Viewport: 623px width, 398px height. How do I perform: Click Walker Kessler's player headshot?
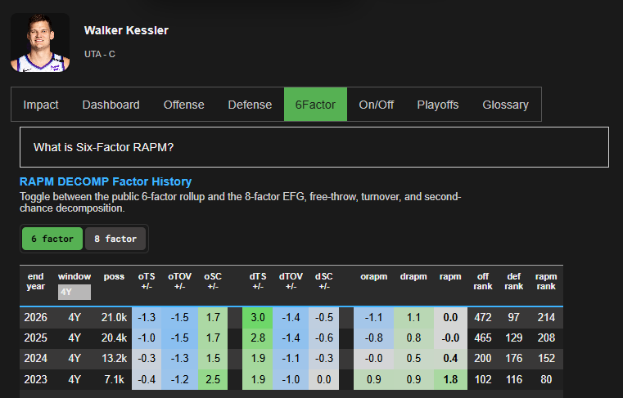point(40,42)
